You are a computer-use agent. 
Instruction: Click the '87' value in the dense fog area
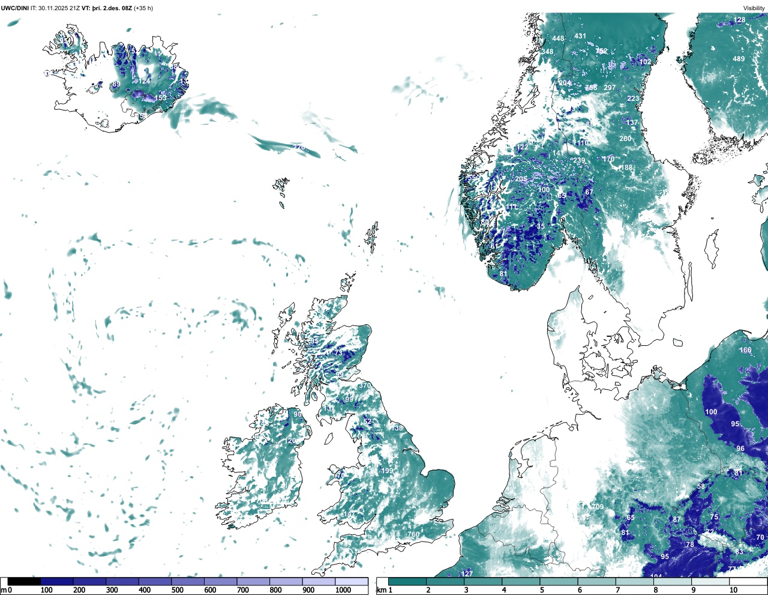pos(677,519)
